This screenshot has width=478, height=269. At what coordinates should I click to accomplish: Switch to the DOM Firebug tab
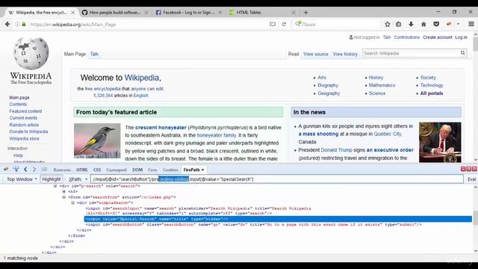point(137,170)
